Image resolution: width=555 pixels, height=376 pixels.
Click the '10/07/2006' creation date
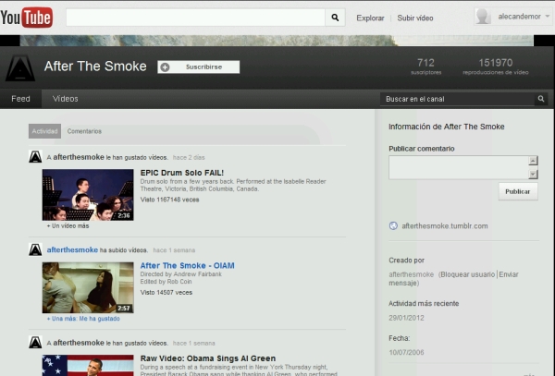406,352
